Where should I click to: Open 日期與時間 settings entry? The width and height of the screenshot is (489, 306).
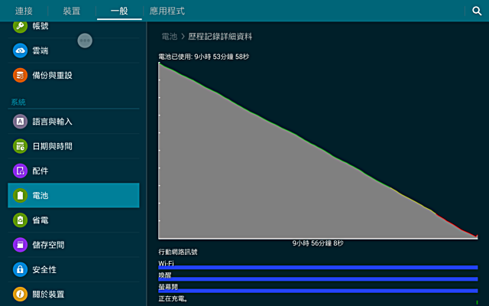(73, 146)
